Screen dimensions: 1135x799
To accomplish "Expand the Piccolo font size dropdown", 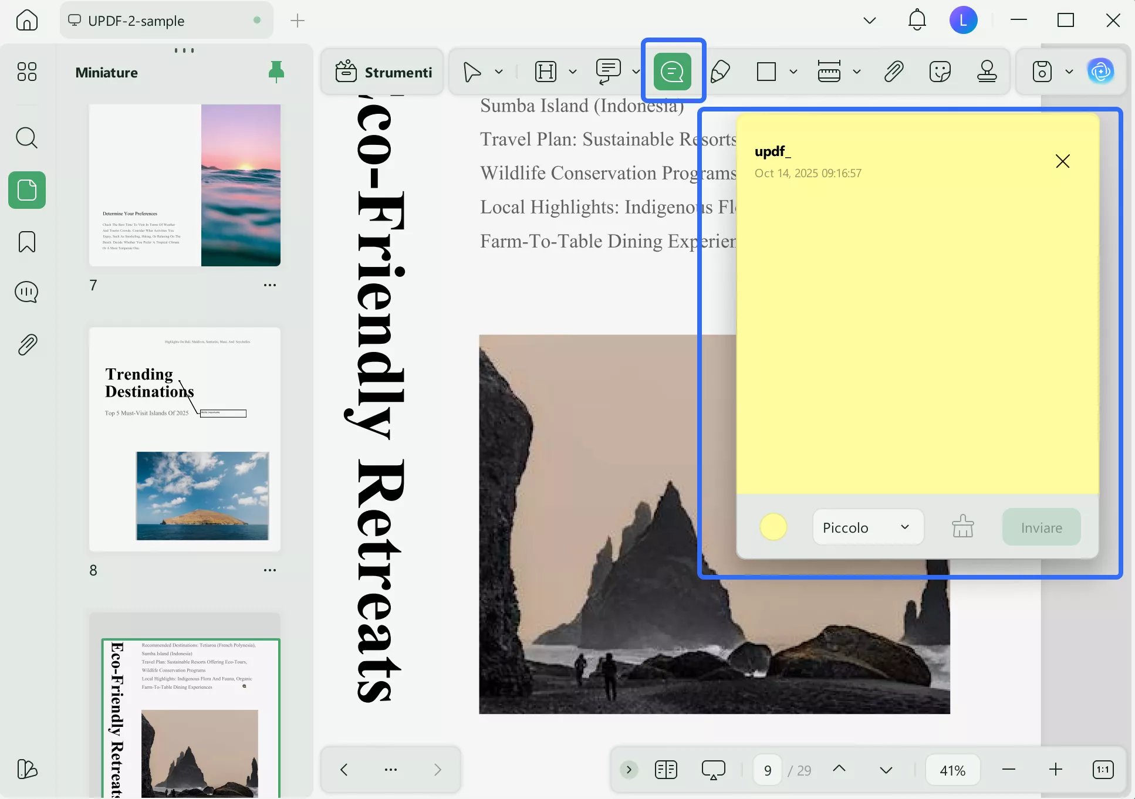I will 867,527.
